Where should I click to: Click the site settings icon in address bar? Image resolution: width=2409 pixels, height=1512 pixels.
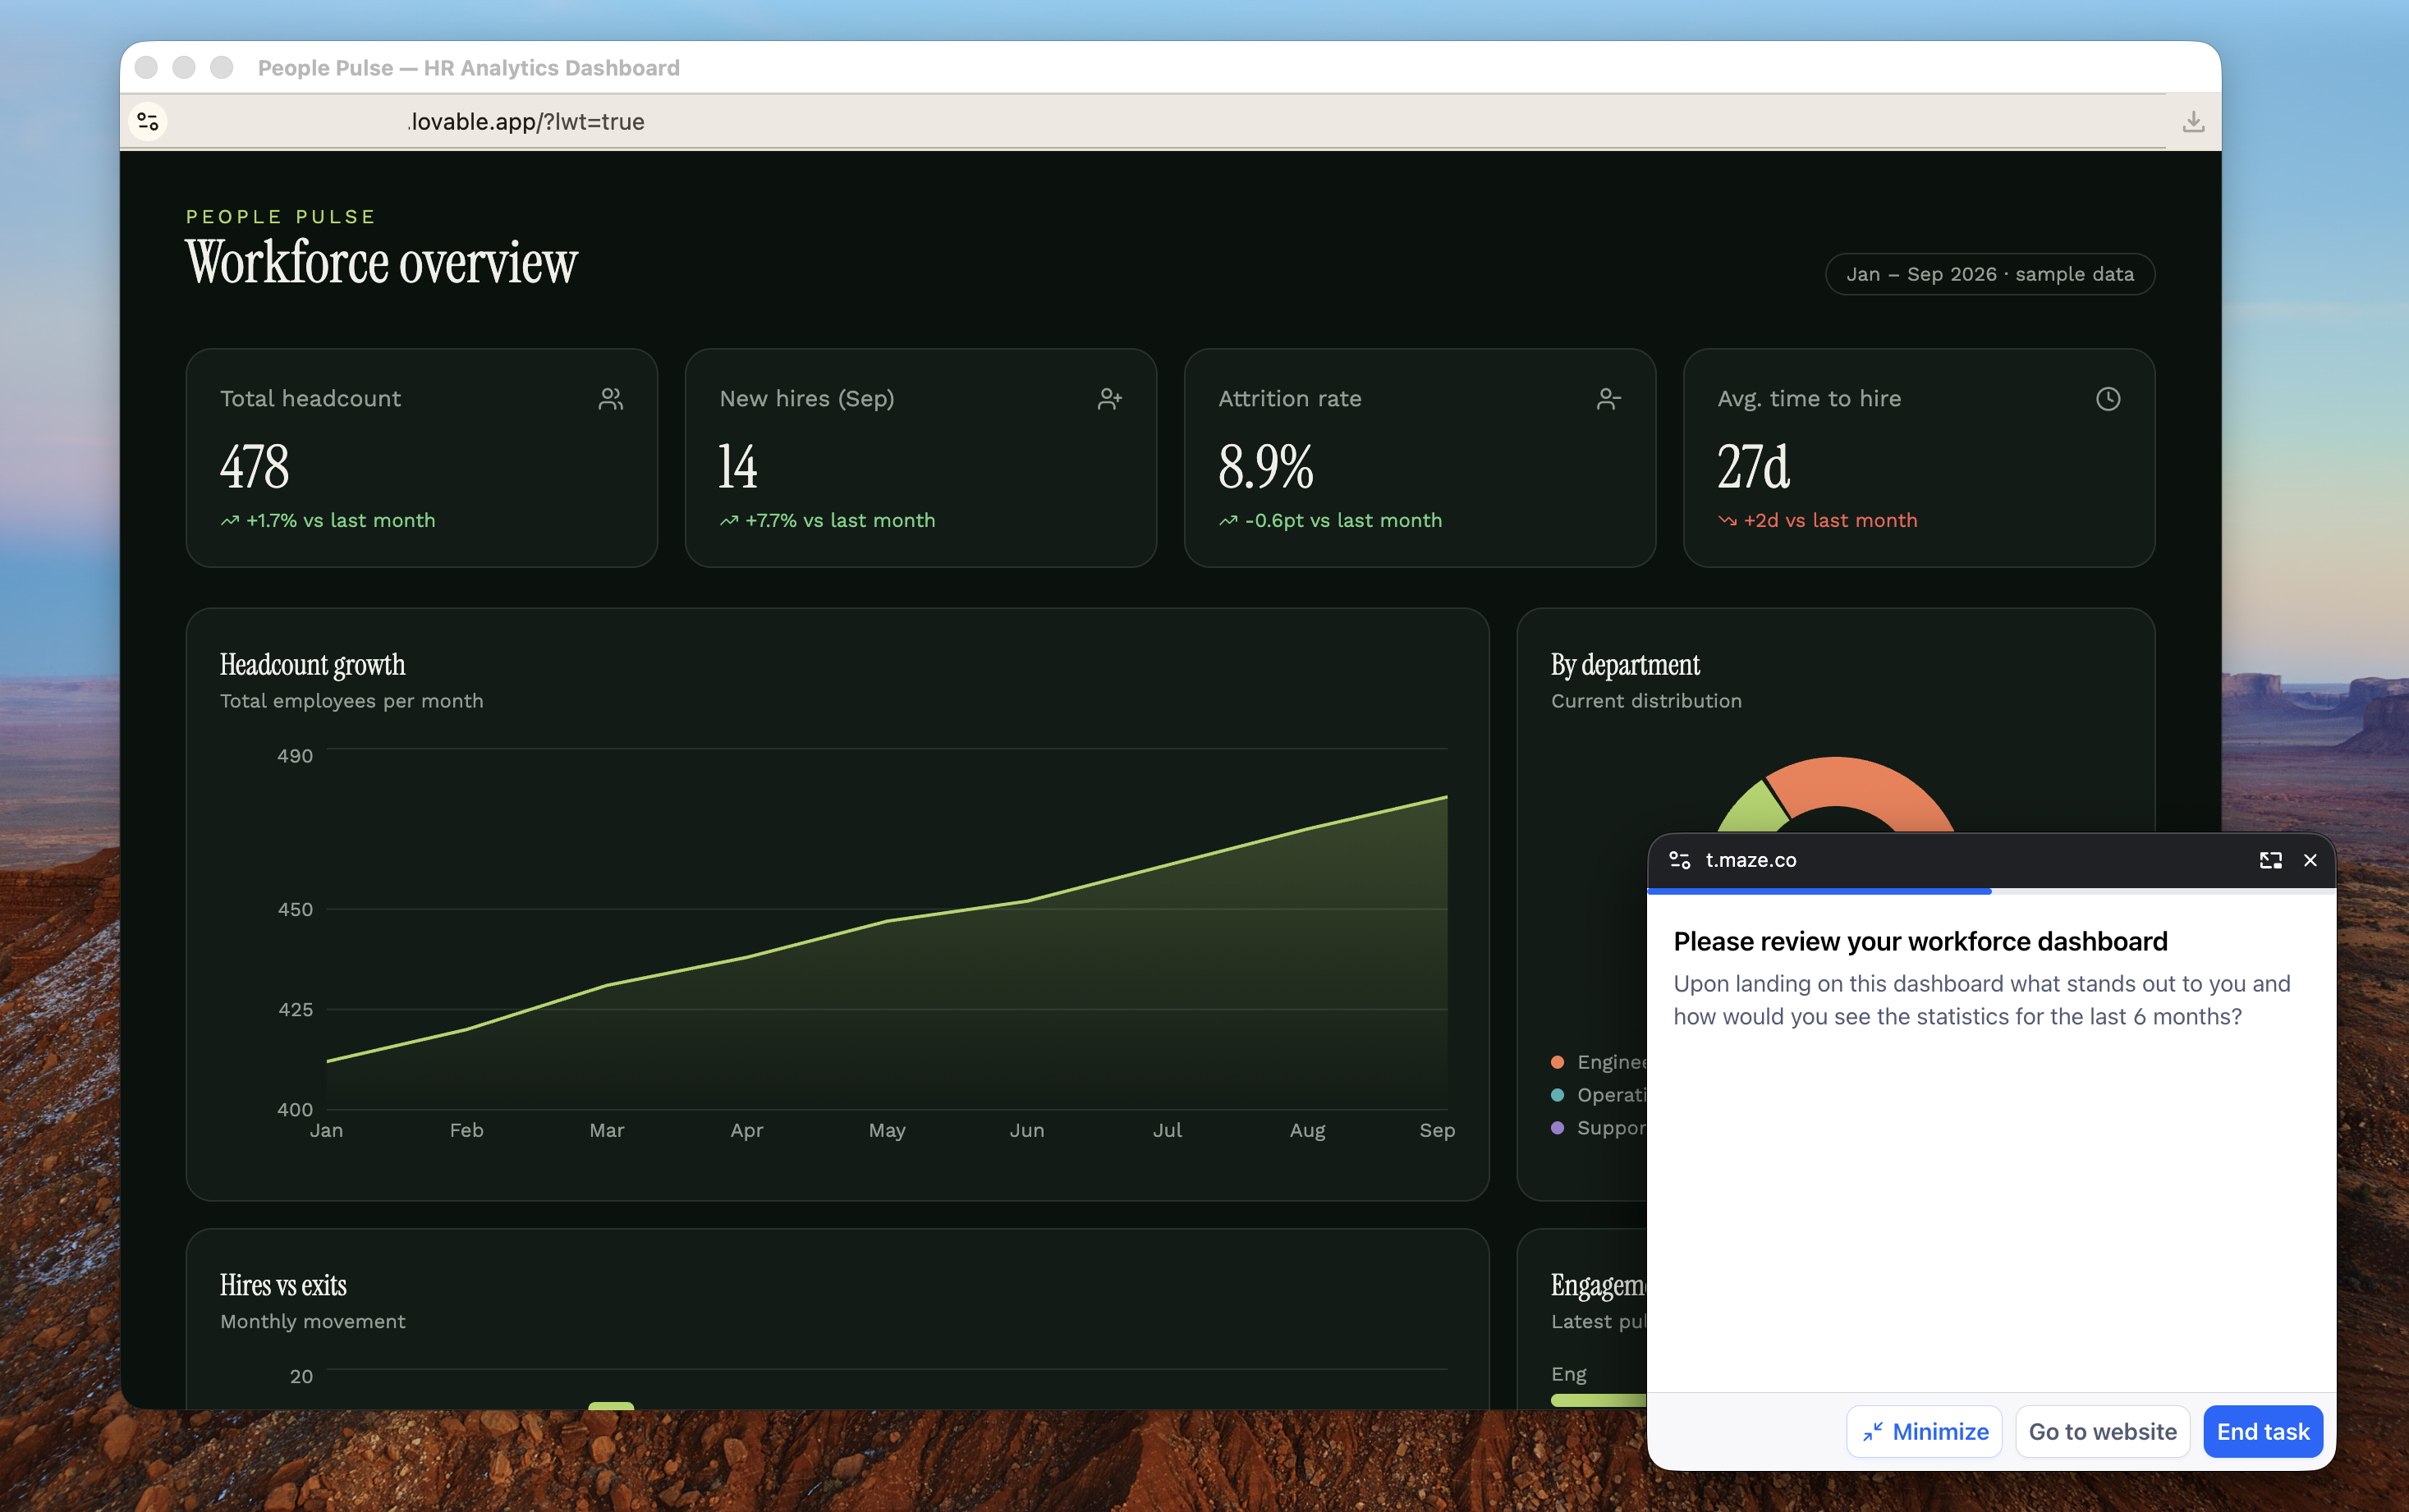(x=148, y=121)
